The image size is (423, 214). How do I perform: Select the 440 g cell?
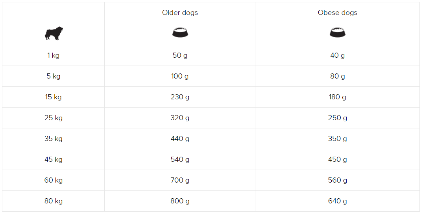180,139
